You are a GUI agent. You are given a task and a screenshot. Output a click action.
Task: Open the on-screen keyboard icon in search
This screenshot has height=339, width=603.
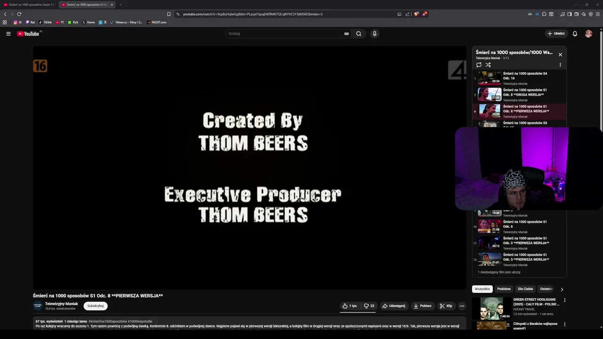coord(346,33)
